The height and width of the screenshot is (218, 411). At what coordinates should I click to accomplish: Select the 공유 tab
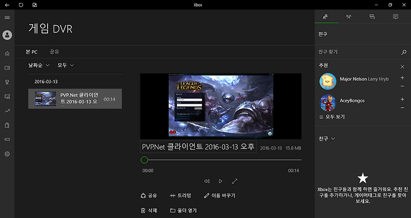pos(55,52)
